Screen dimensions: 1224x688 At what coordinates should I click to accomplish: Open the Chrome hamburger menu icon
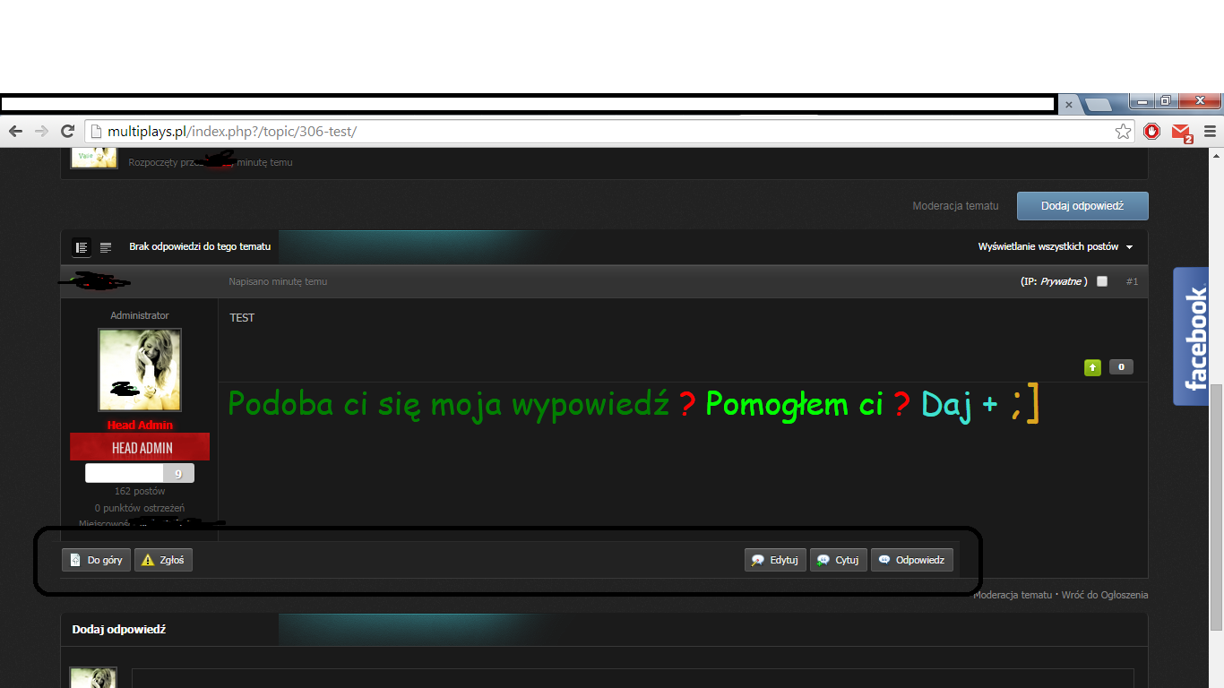click(1211, 131)
